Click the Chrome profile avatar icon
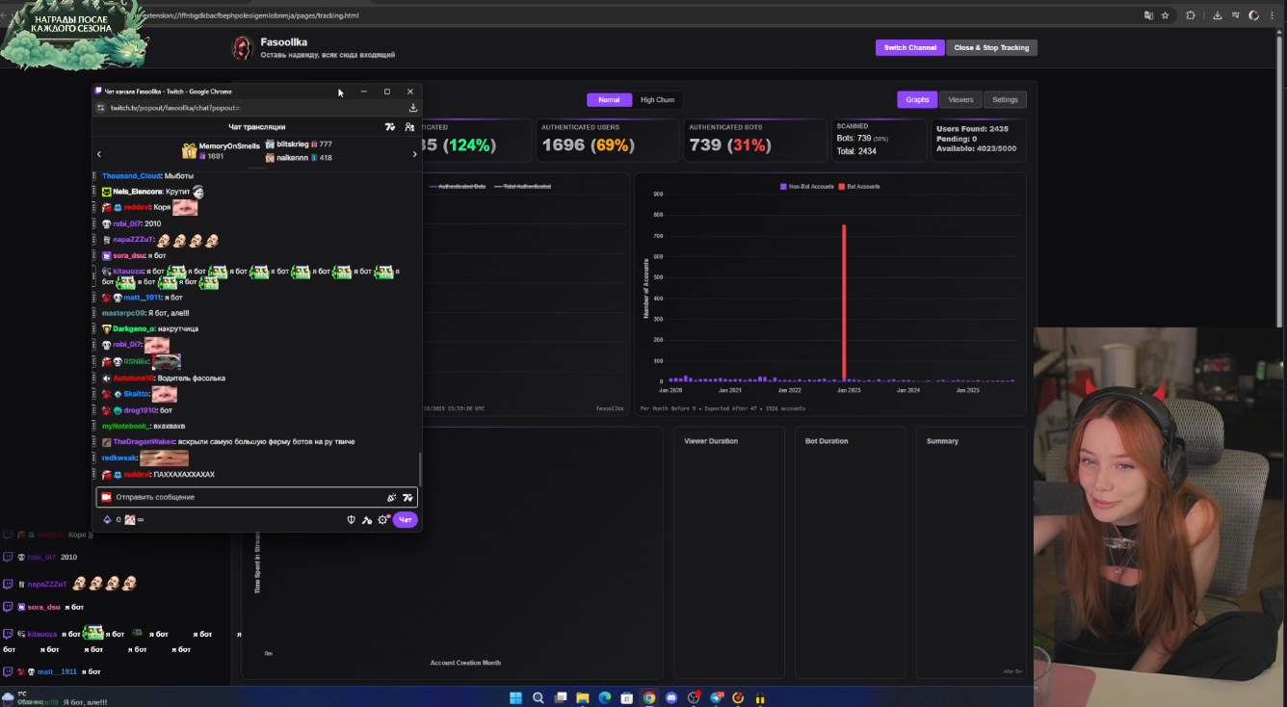 point(1254,15)
